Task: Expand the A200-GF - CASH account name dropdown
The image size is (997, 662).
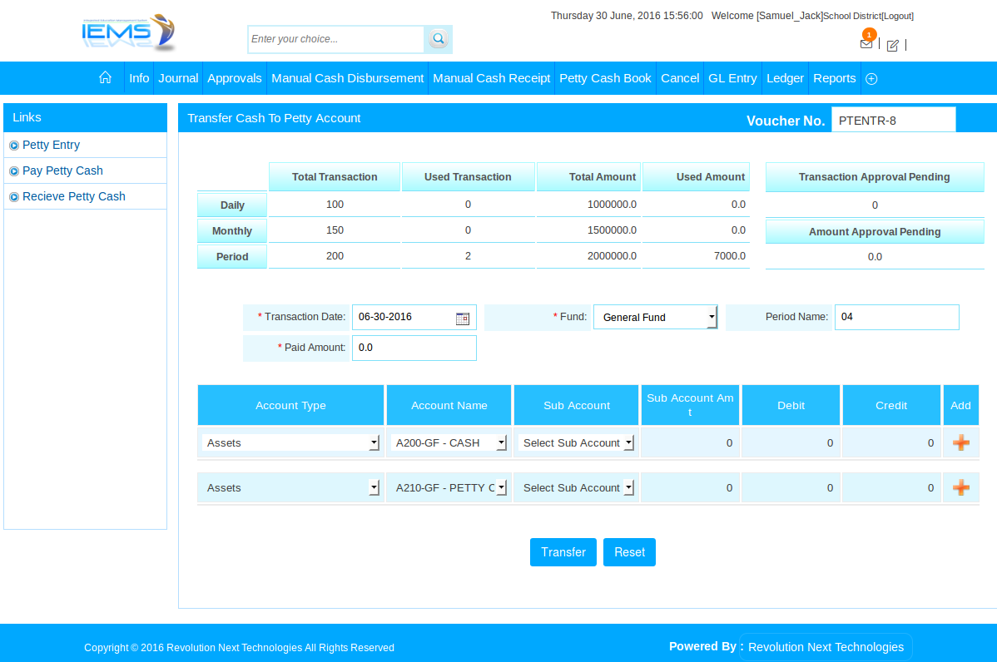Action: (x=449, y=443)
